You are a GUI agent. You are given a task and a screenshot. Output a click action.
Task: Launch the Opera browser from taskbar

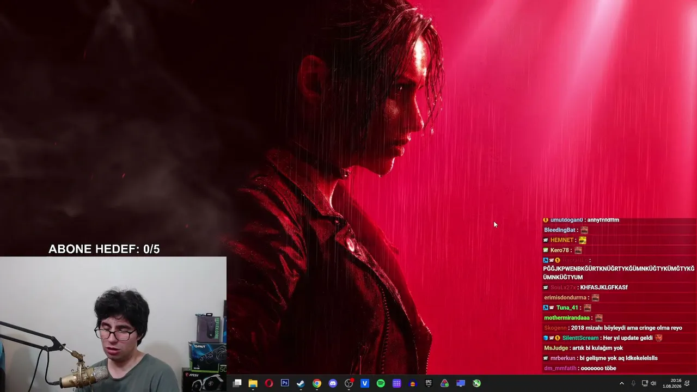269,383
